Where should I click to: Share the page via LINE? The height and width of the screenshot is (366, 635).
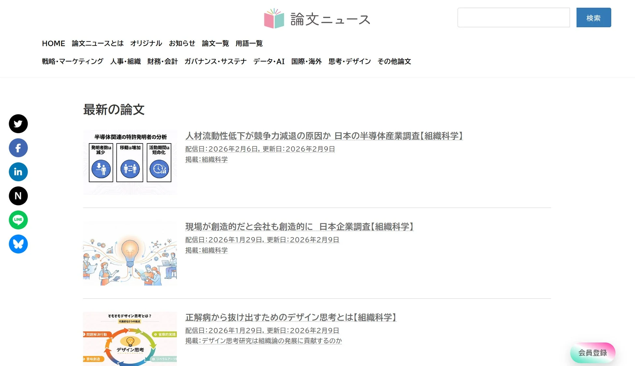[18, 220]
